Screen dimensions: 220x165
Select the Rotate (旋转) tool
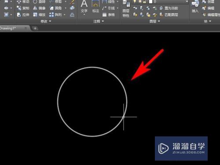coord(39,2)
